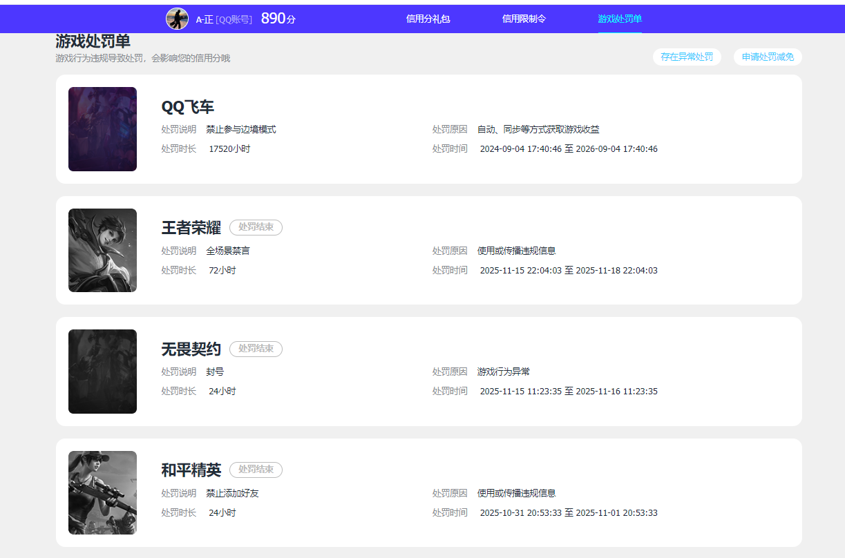Click the 890分 credit score
845x558 pixels.
[x=276, y=19]
